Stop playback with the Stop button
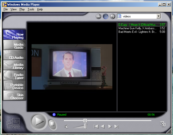Screen dimensions: 173x135 coord(53,124)
